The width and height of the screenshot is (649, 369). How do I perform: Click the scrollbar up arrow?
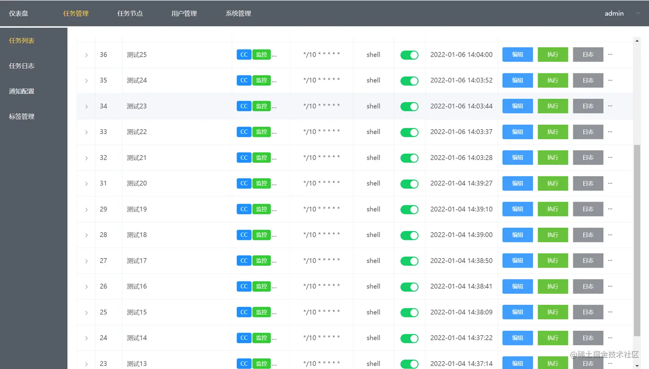point(637,41)
